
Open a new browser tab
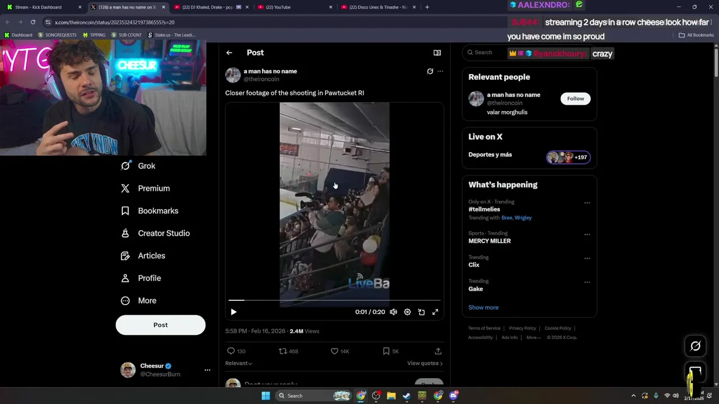427,7
